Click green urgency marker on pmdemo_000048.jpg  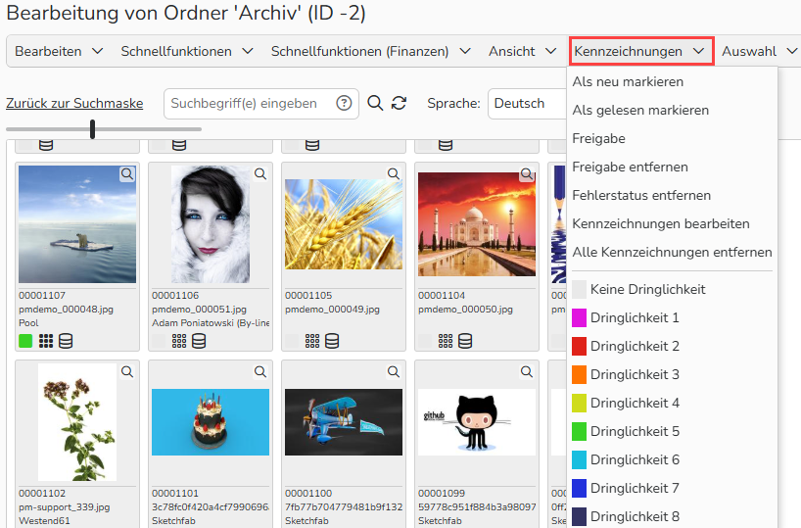point(25,341)
